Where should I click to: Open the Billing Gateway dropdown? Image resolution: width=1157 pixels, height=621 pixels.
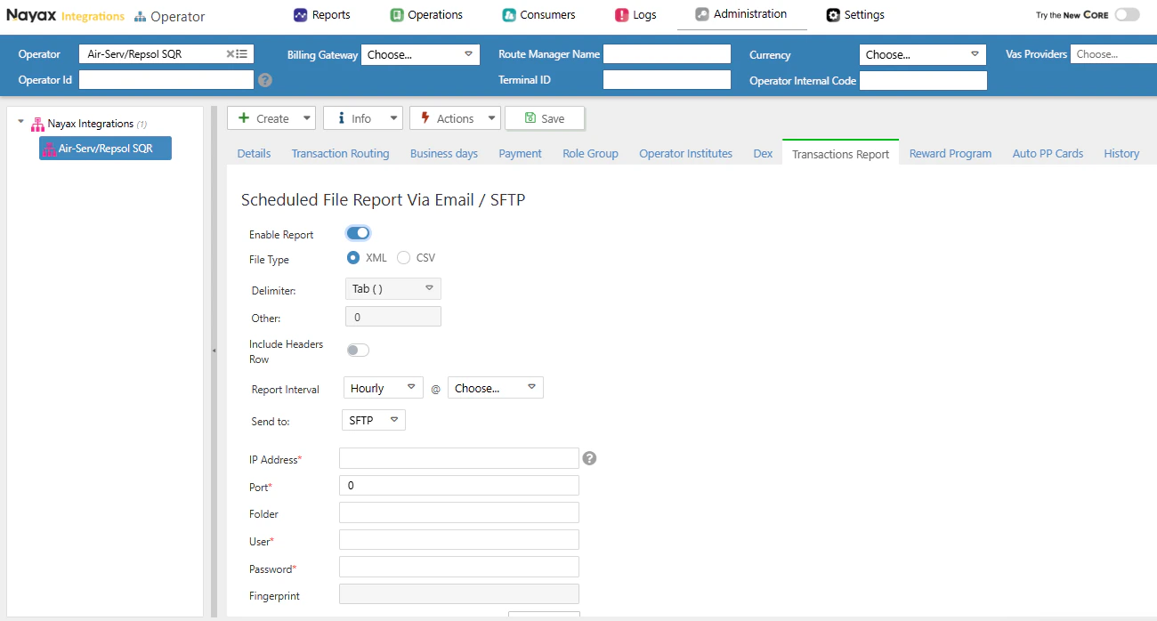(x=420, y=54)
